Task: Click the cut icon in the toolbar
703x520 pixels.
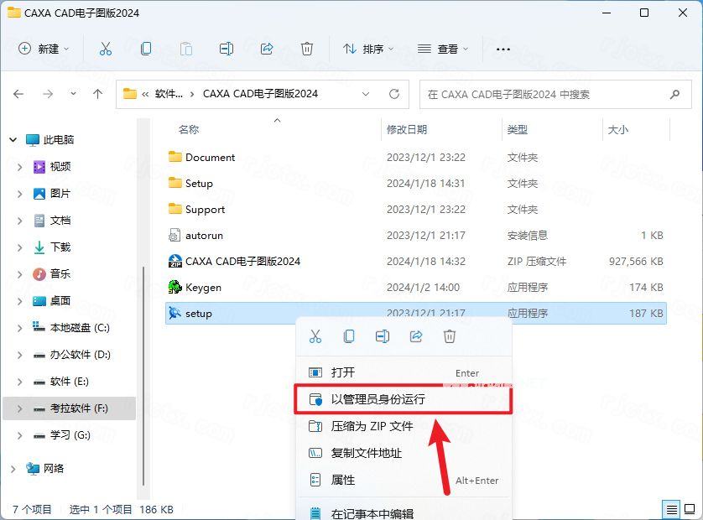Action: click(106, 49)
